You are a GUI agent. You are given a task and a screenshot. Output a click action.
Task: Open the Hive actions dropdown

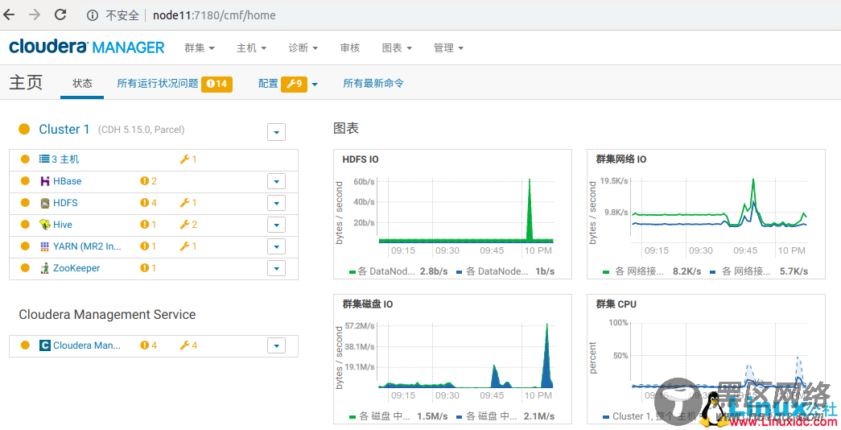(x=276, y=225)
